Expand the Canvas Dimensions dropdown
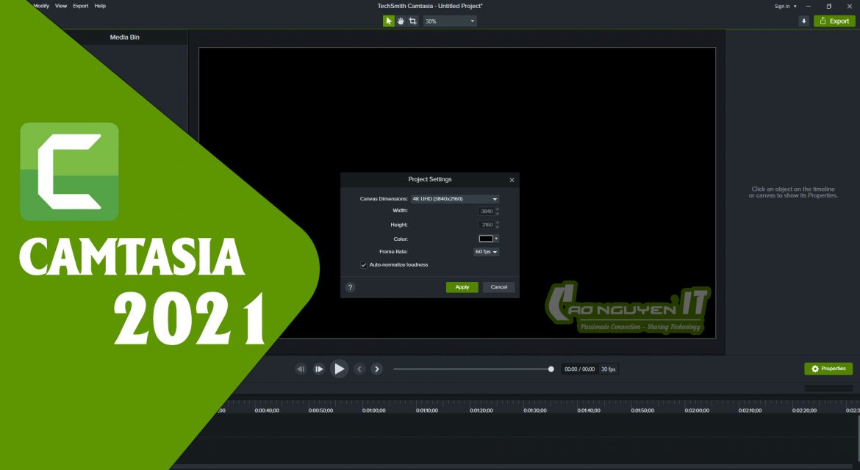 coord(454,199)
